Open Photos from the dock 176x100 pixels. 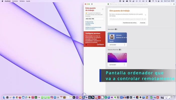29,97
